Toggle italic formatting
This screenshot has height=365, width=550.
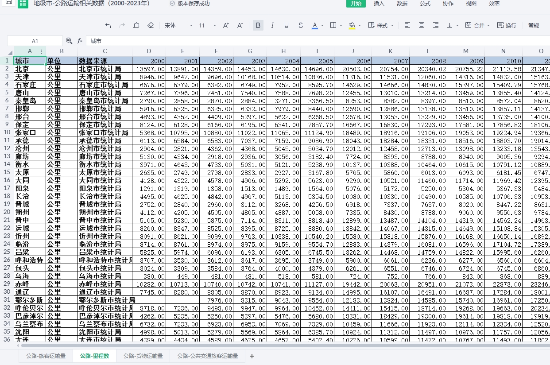coord(272,25)
